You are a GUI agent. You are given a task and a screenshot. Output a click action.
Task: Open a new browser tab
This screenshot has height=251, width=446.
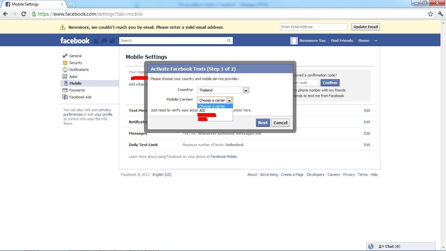(x=71, y=4)
